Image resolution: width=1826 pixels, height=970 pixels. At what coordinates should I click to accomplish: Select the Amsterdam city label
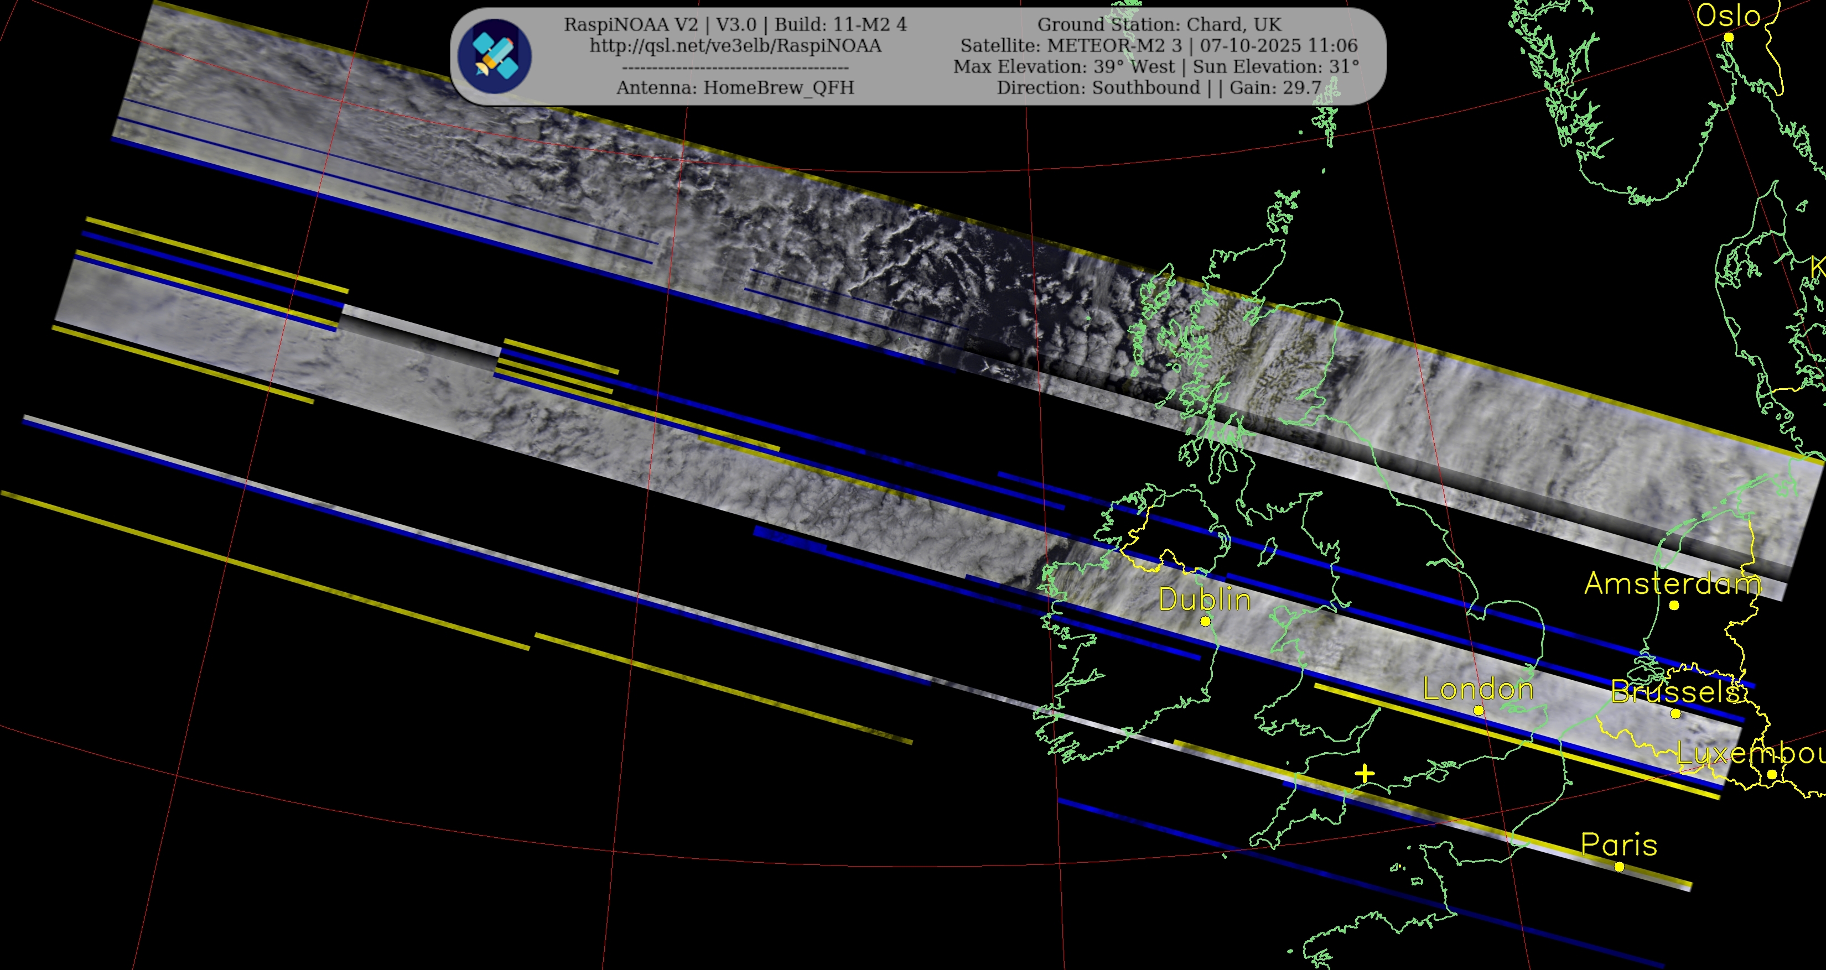[x=1672, y=583]
